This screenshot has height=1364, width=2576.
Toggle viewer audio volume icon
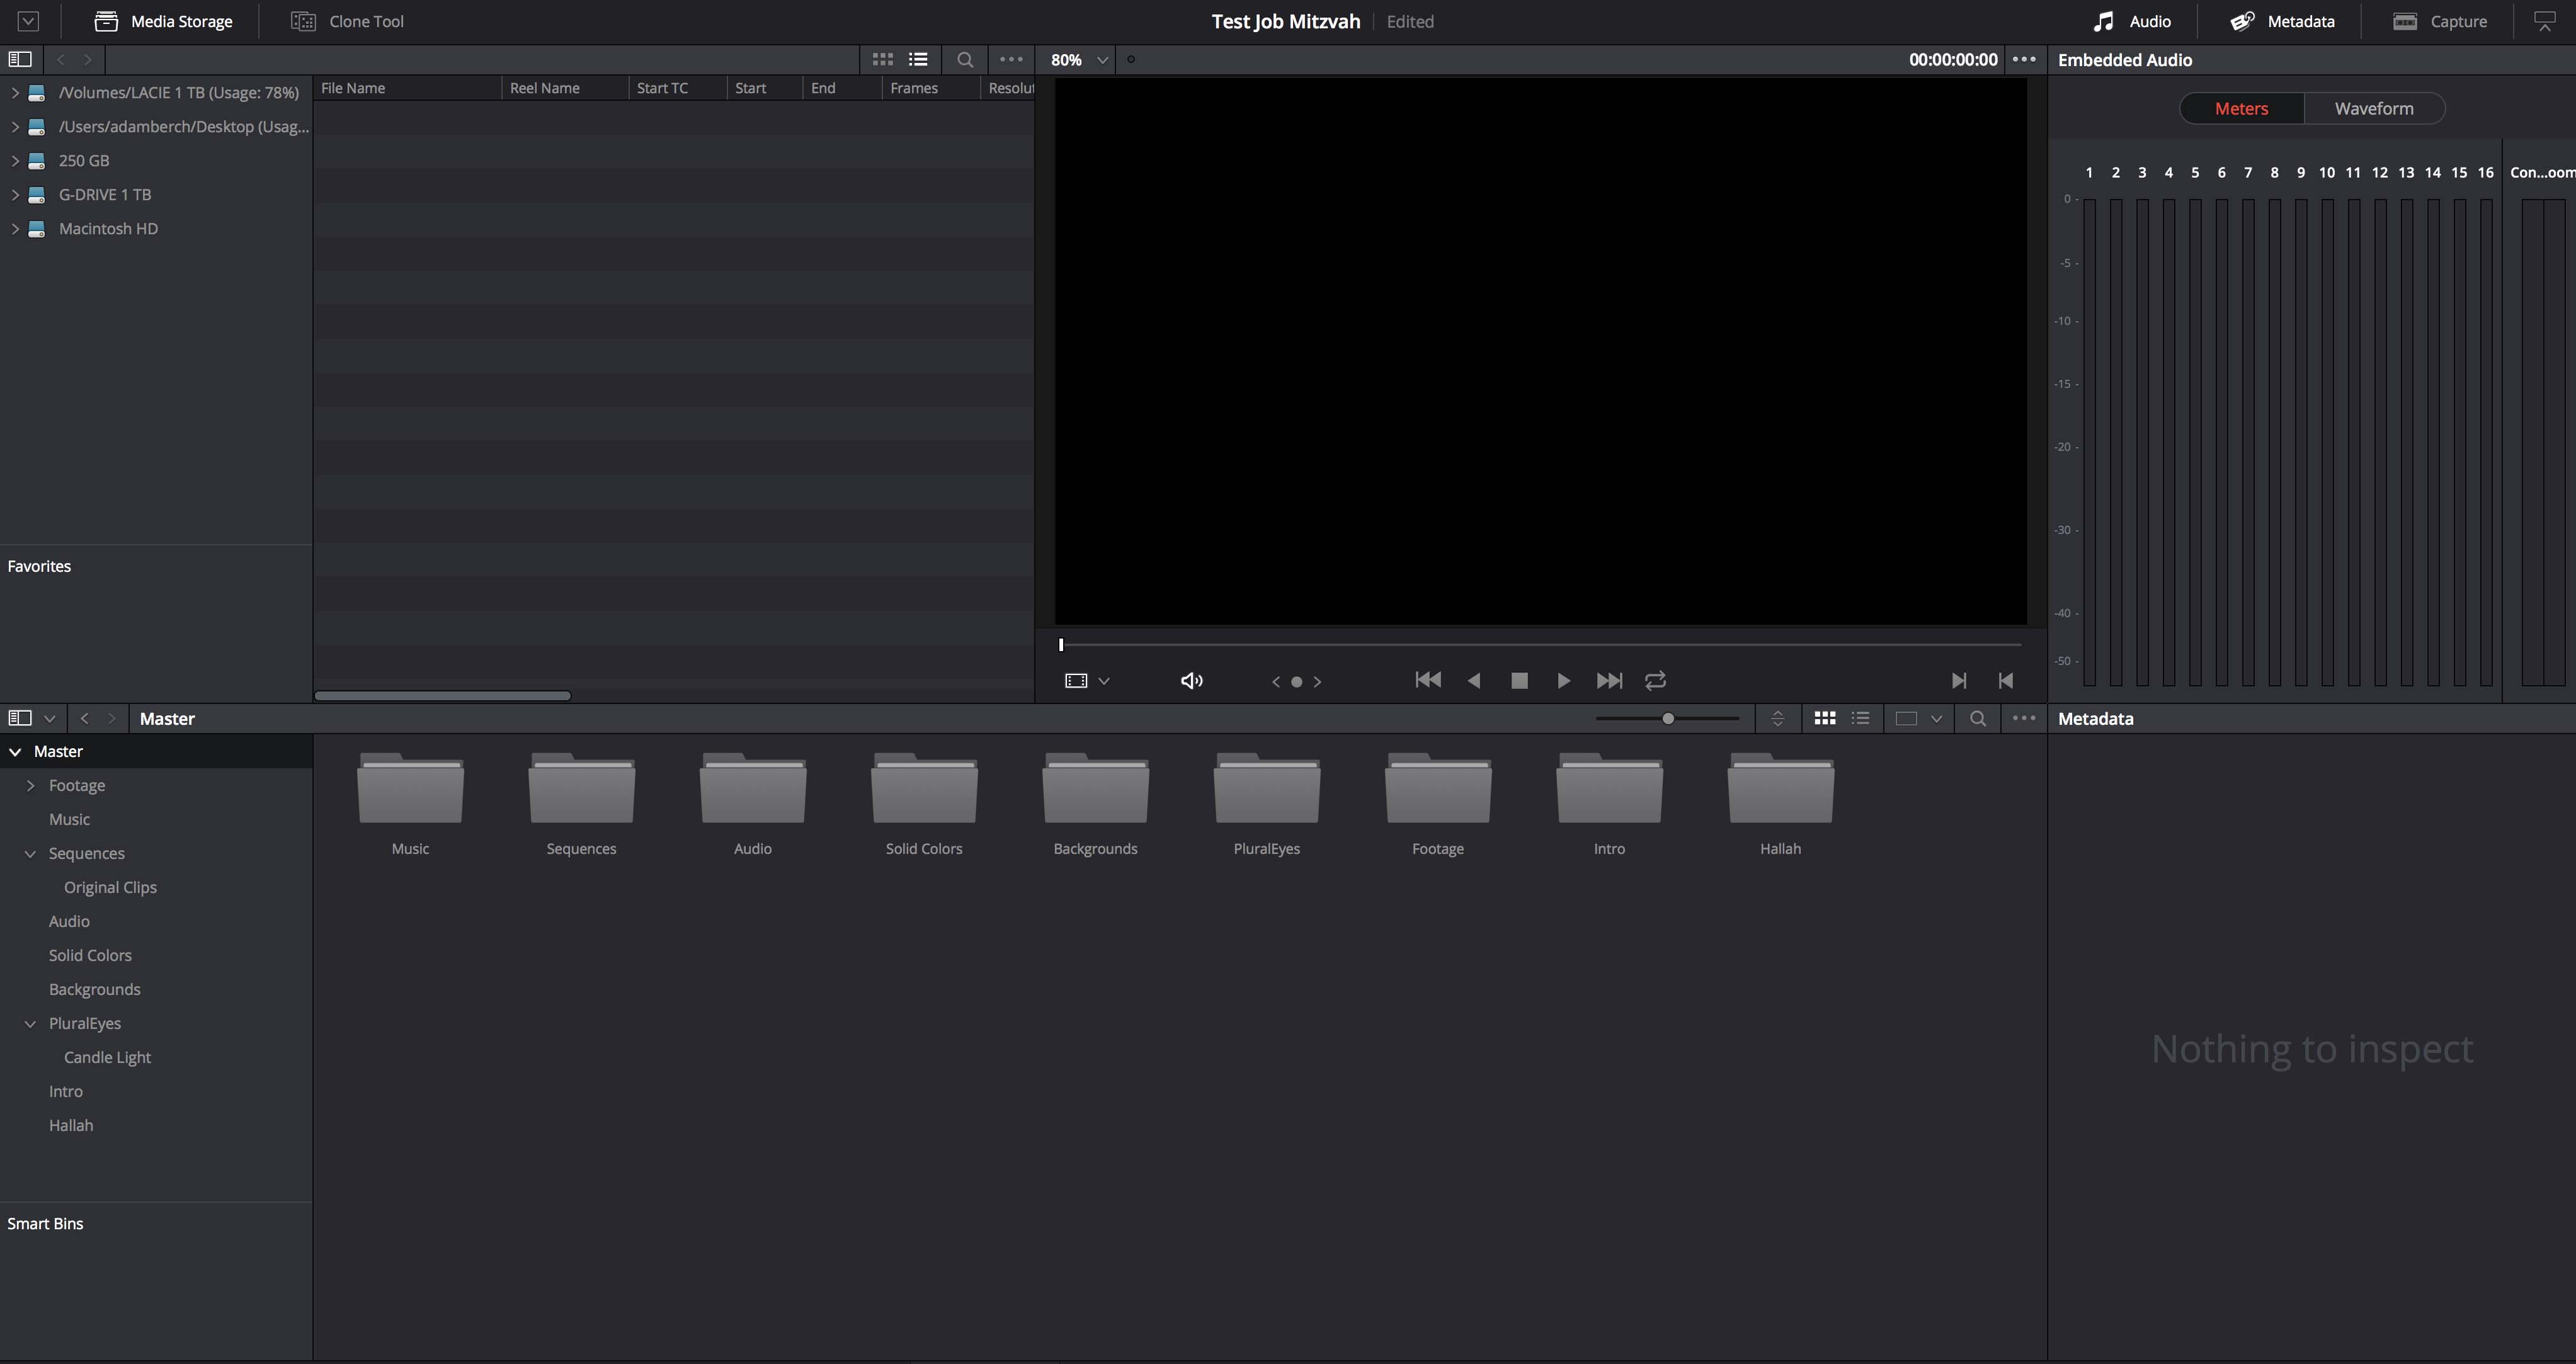pyautogui.click(x=1192, y=681)
